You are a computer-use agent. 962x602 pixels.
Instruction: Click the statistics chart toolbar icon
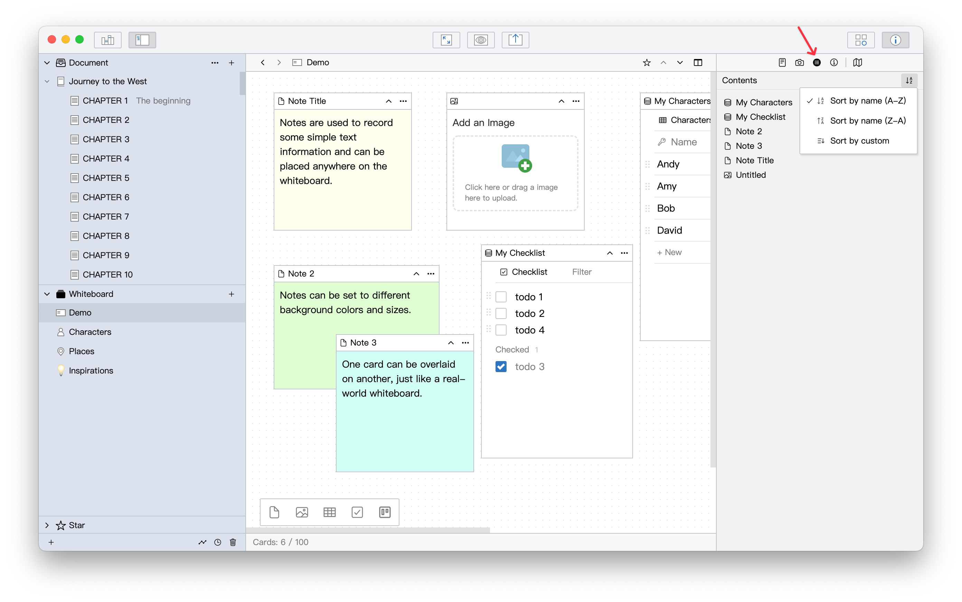click(107, 40)
